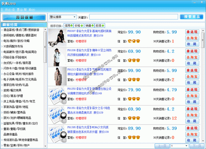The image size is (206, 149).
Task: Open the 文件(F) menu
Action: coord(6,10)
